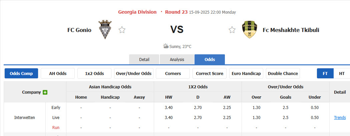
Task: Open Correct Score odds
Action: (210, 73)
